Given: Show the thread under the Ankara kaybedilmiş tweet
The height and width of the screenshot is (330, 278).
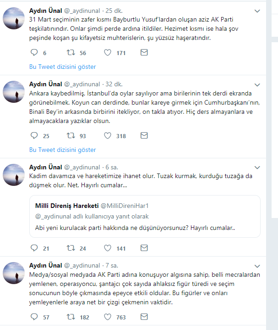Looking at the screenshot, I should click(x=63, y=150).
